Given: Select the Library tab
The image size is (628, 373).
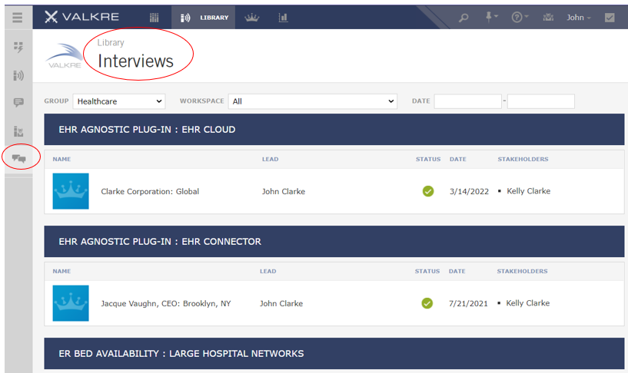Looking at the screenshot, I should click(x=204, y=17).
